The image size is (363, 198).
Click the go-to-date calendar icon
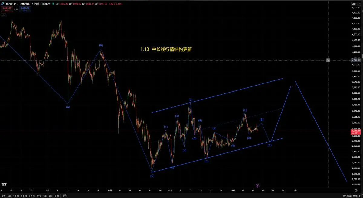coord(64,196)
